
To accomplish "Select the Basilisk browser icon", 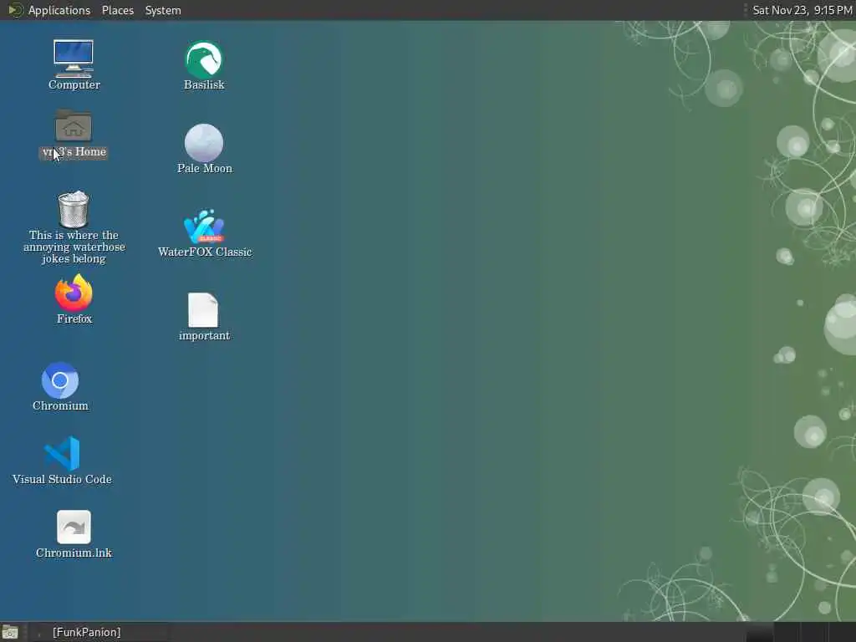I will (204, 59).
